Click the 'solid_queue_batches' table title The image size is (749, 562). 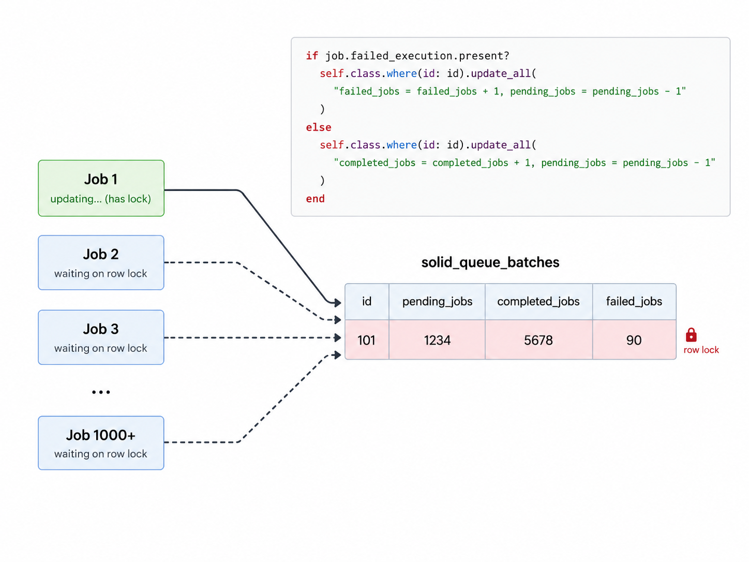click(x=490, y=262)
